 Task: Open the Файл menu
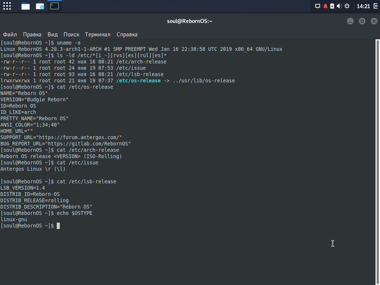pos(10,35)
